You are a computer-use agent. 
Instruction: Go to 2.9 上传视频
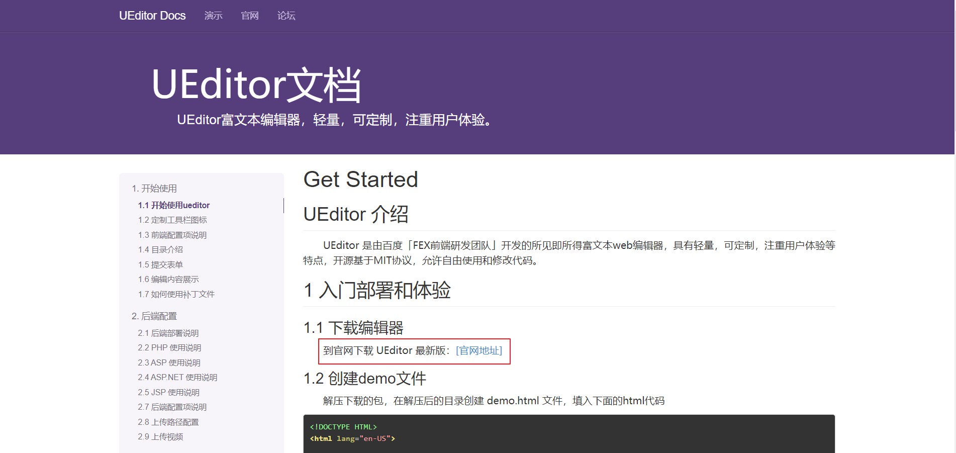160,436
